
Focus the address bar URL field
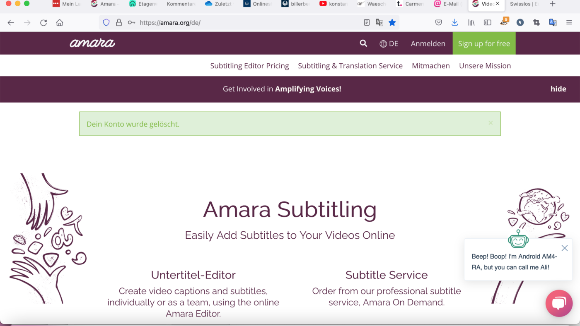click(x=250, y=23)
